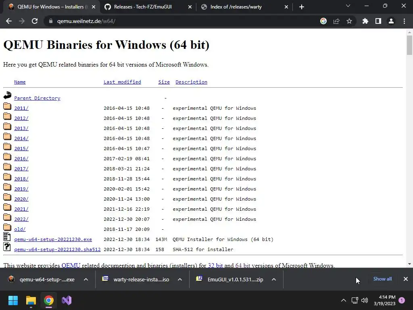Toggle the browser side panel

378,21
